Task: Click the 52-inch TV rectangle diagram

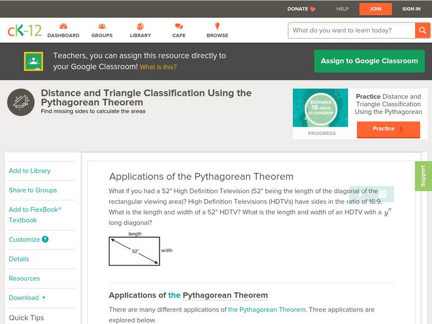Action: 134,251
